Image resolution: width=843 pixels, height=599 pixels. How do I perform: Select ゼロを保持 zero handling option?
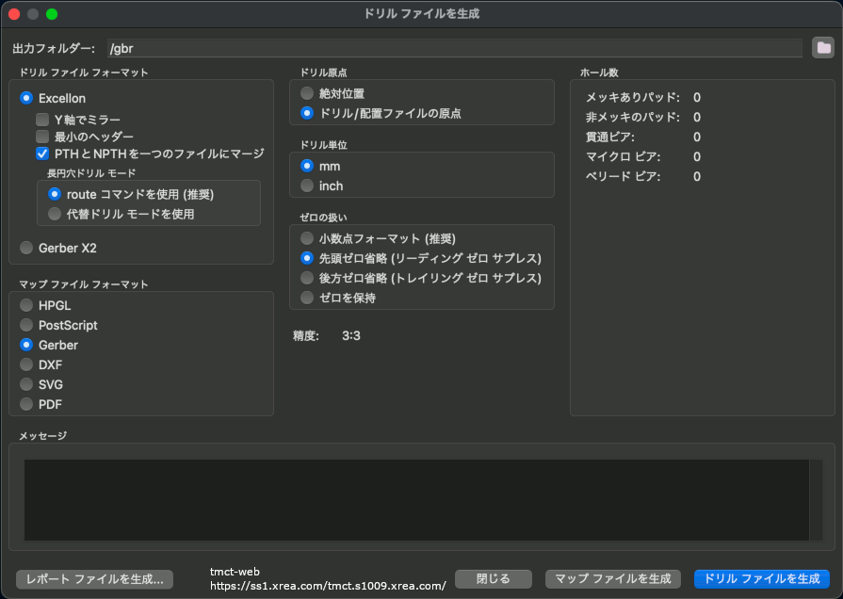pyautogui.click(x=307, y=298)
